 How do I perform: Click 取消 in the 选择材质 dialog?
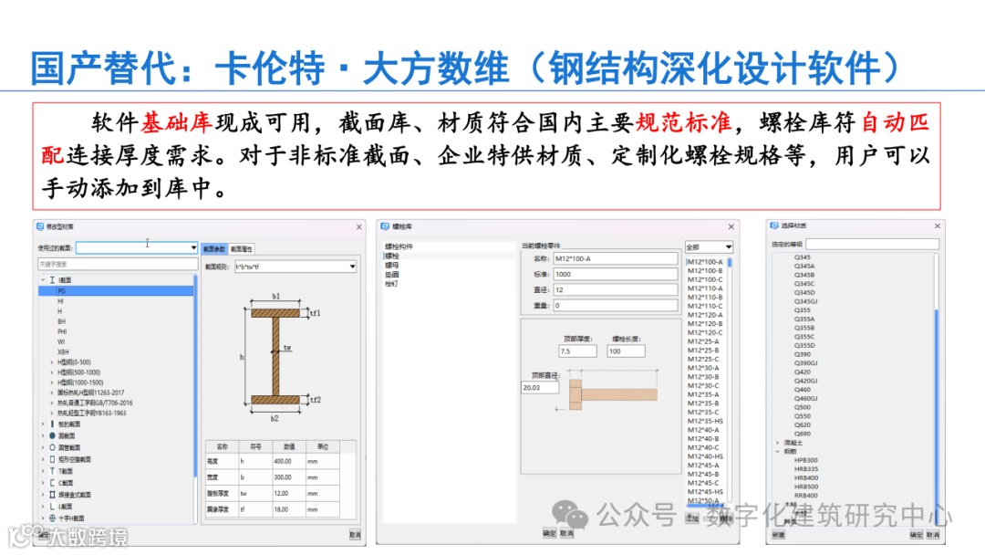(x=933, y=534)
